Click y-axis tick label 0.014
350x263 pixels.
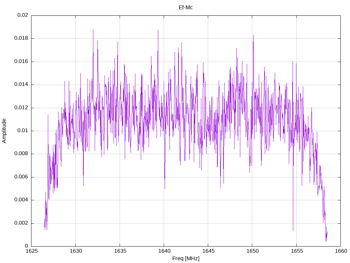click(x=21, y=85)
